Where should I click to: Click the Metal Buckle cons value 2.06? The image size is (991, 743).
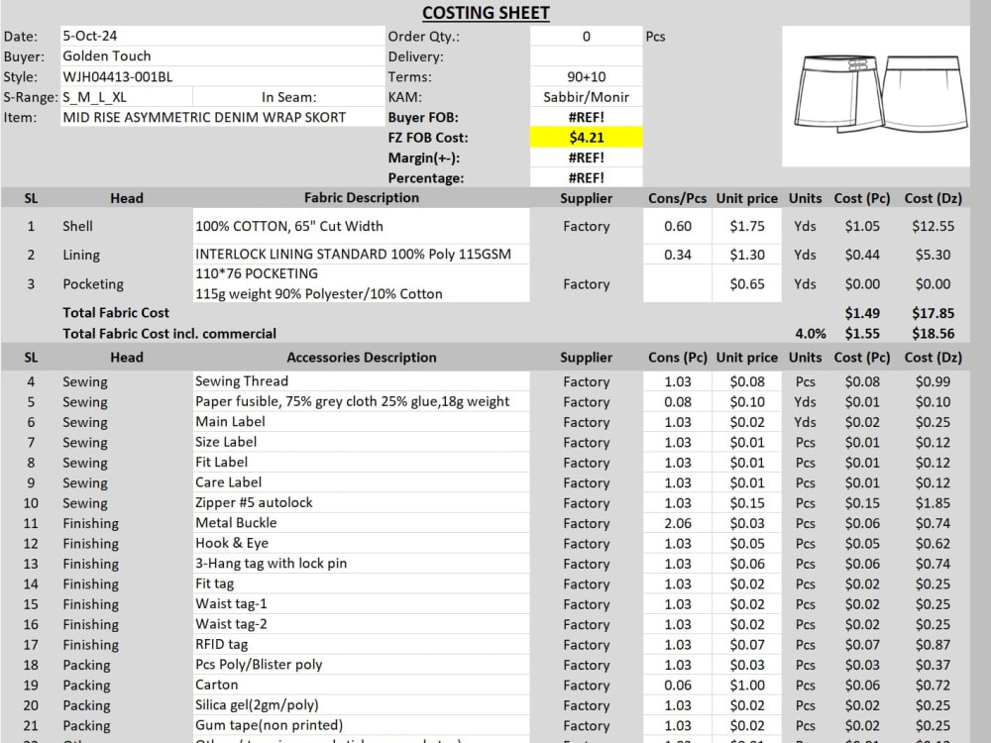[x=678, y=523]
